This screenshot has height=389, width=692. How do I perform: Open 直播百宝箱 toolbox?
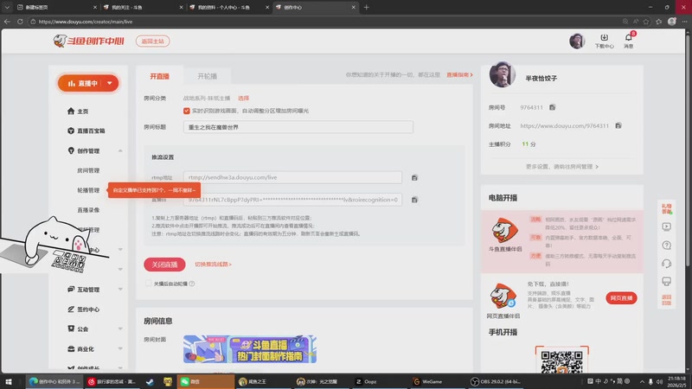pos(86,131)
